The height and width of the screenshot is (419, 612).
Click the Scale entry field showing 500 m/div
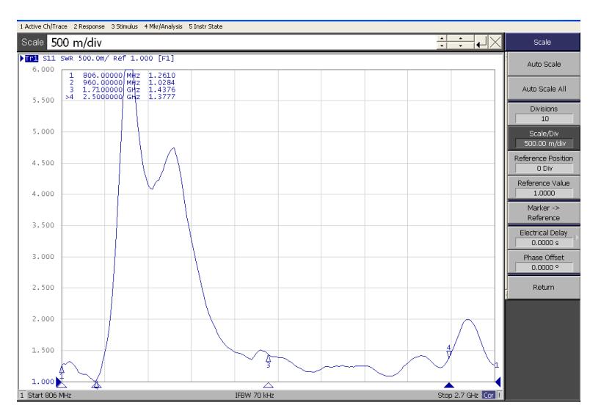pos(241,42)
